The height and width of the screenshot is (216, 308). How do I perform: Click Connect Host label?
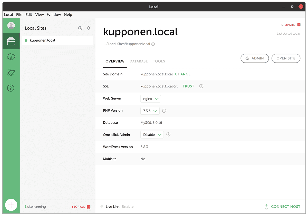286,207
